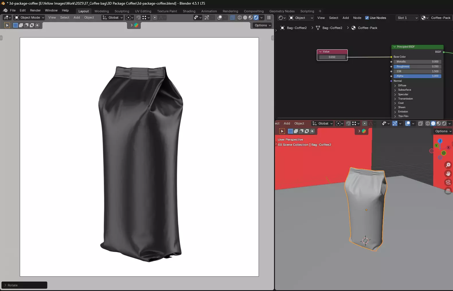
Task: Switch left viewport to Material Preview shading
Action: pyautogui.click(x=251, y=18)
